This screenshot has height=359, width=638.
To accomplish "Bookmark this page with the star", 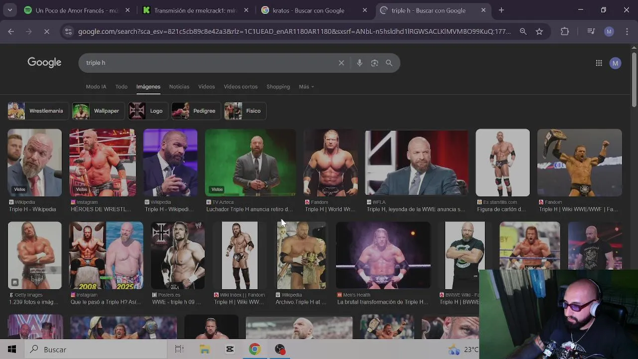I will pos(539,31).
